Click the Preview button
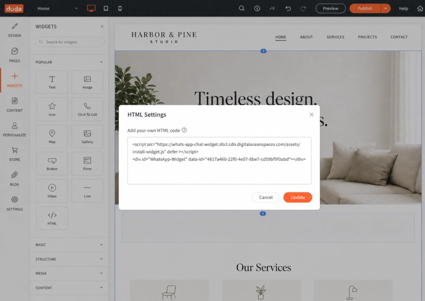 coord(331,8)
